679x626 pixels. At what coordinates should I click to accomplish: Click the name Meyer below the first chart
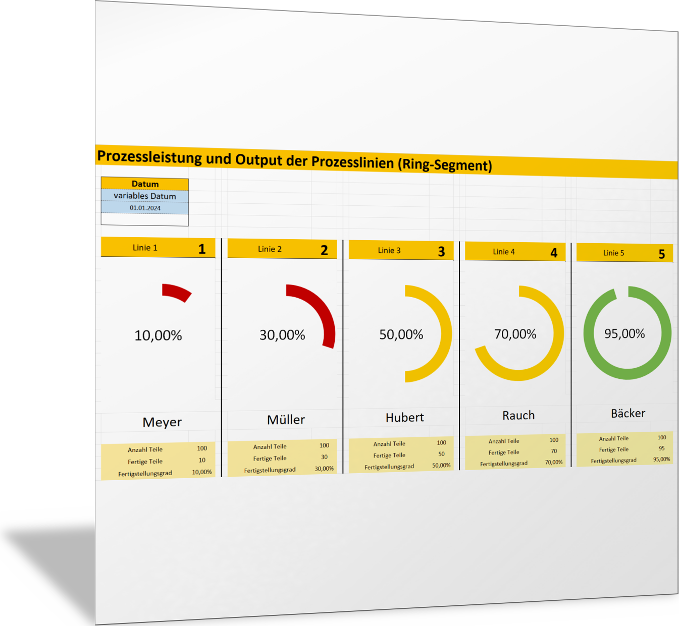(162, 422)
